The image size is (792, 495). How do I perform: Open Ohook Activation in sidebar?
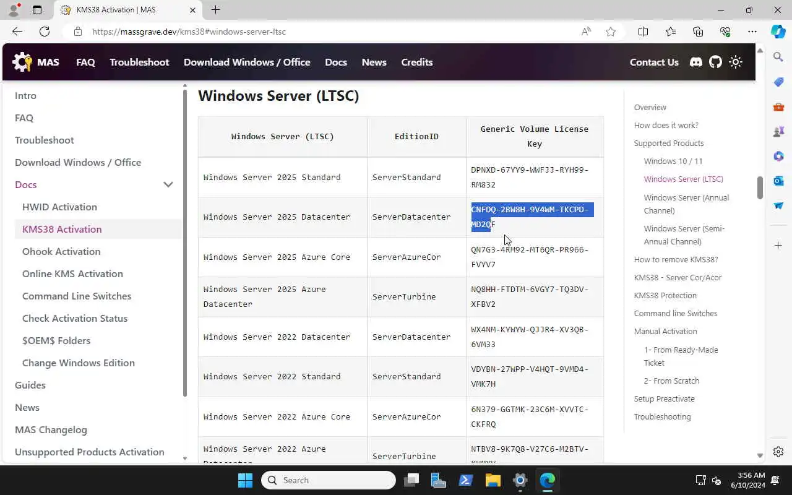coord(61,251)
